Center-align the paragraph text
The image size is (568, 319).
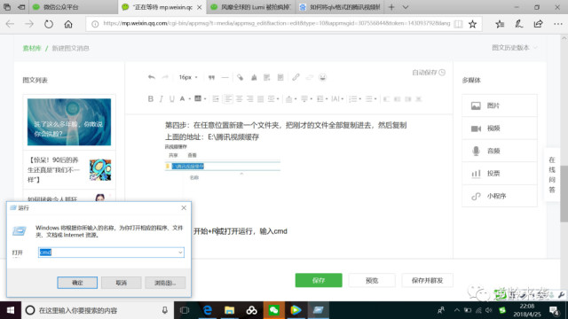click(x=239, y=99)
